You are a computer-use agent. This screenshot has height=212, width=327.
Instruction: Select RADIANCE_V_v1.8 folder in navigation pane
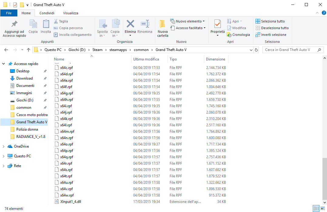[31, 137]
